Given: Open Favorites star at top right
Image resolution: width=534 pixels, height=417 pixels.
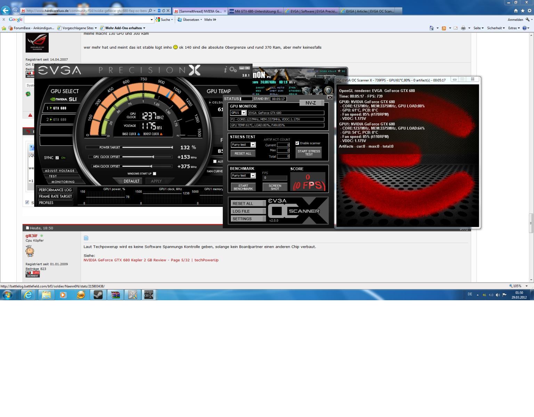Looking at the screenshot, I should (x=523, y=11).
